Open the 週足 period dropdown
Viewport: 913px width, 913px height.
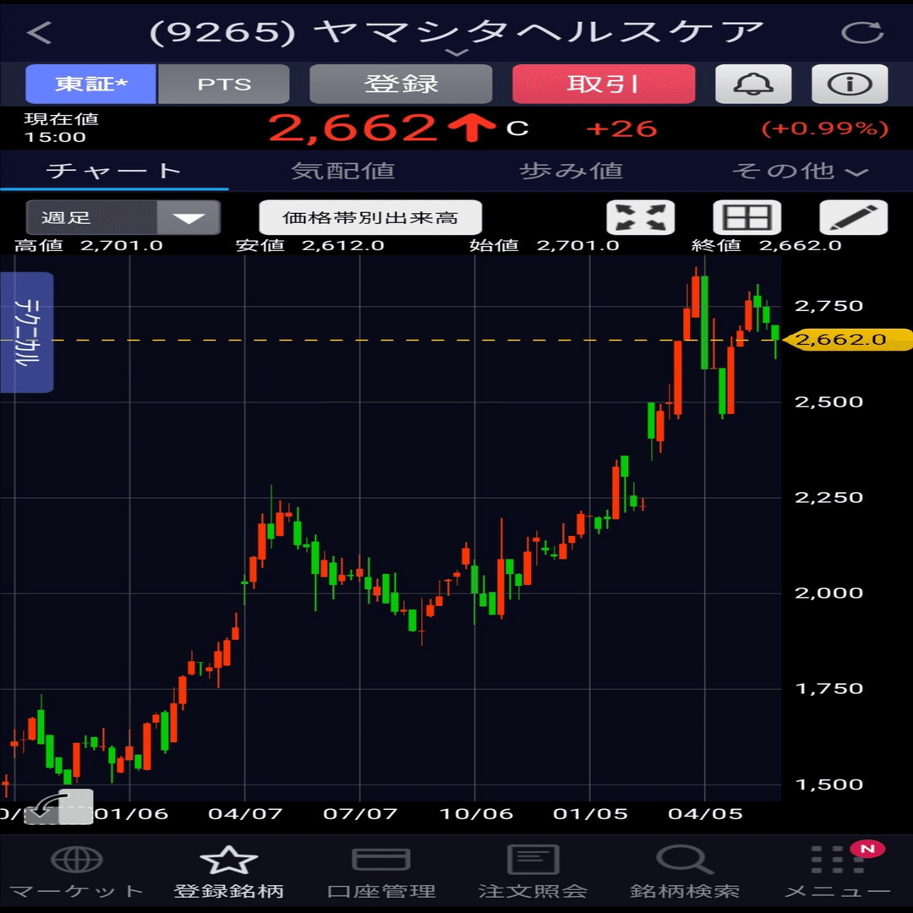tap(123, 218)
